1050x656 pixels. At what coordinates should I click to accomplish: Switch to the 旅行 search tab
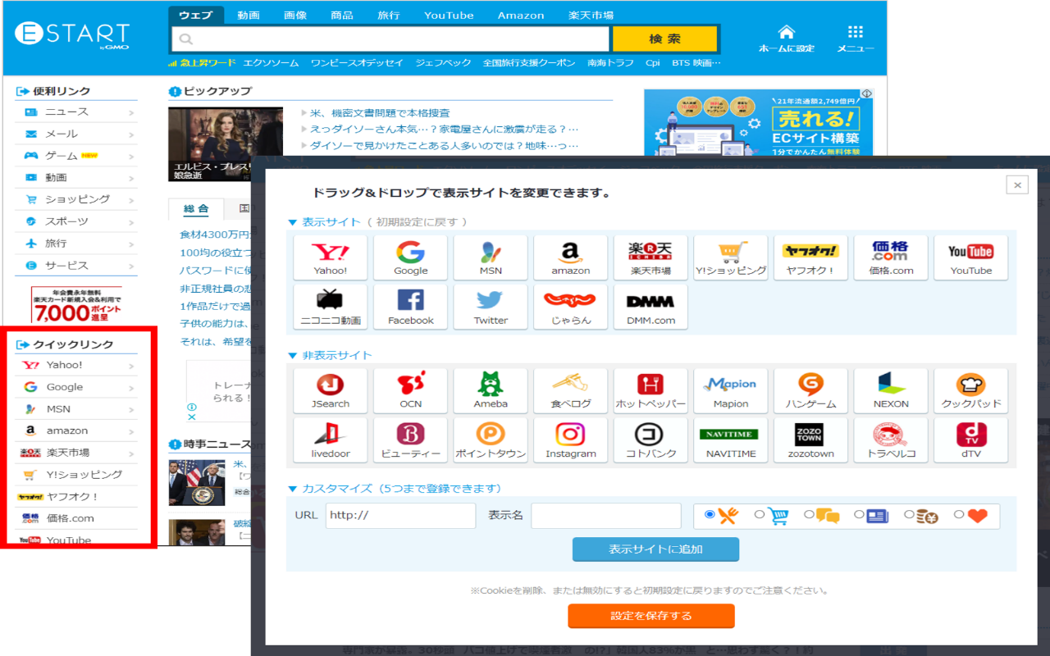[x=389, y=16]
